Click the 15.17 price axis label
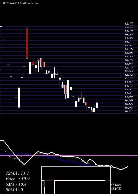Image resolution: width=138 pixels, height=194 pixels. [129, 24]
